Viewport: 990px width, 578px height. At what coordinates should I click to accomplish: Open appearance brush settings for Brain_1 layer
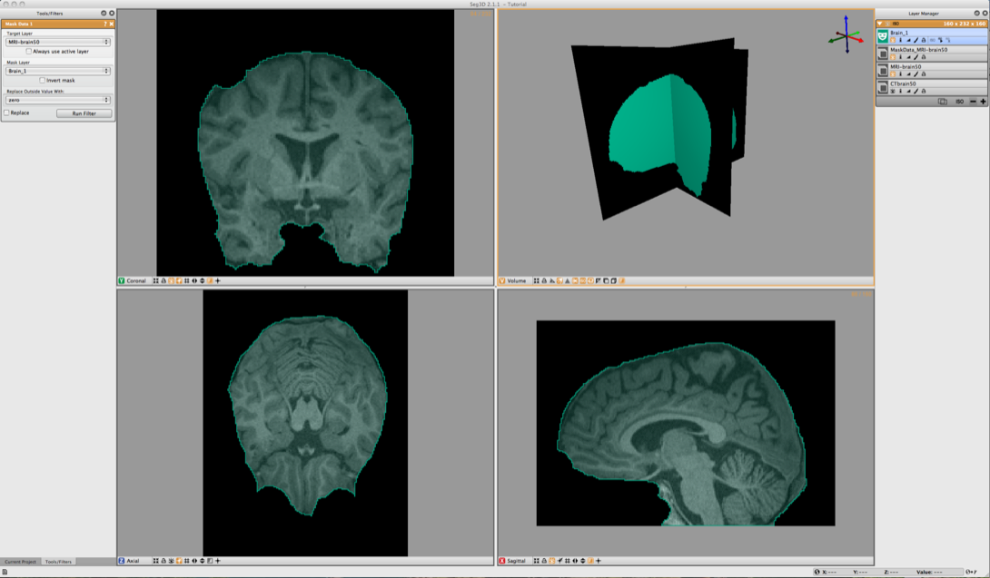coord(916,41)
